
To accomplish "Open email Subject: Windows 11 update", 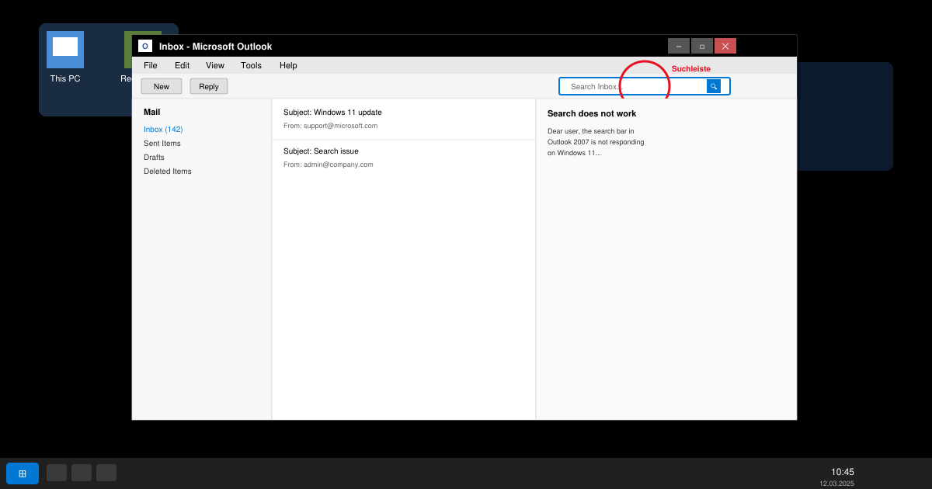I will pos(404,119).
